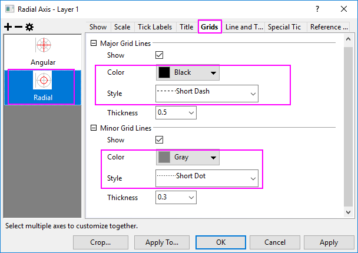Viewport: 358px width, 253px height.
Task: Collapse the Minor Grid Lines section
Action: point(94,128)
